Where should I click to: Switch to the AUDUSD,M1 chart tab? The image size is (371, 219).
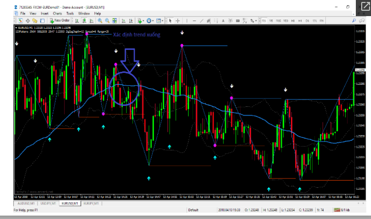[26, 202]
